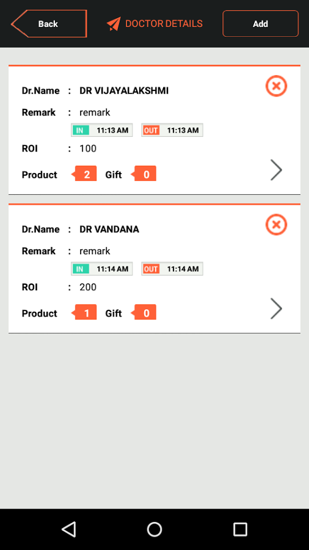Image resolution: width=309 pixels, height=550 pixels.
Task: Tap Android home circle navigation icon
Action: point(154,529)
